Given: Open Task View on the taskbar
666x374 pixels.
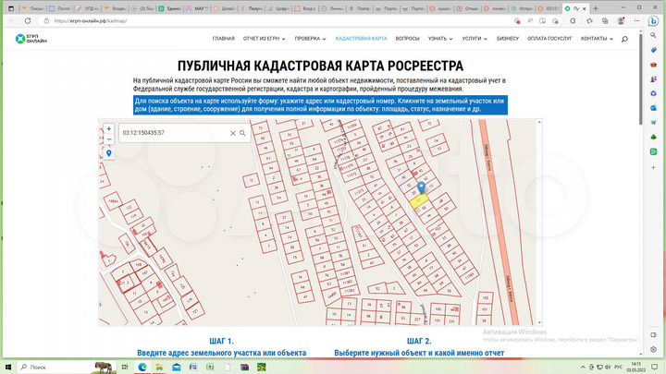Looking at the screenshot, I should (x=125, y=367).
